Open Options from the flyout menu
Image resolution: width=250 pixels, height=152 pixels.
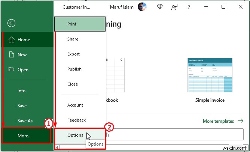[80, 135]
